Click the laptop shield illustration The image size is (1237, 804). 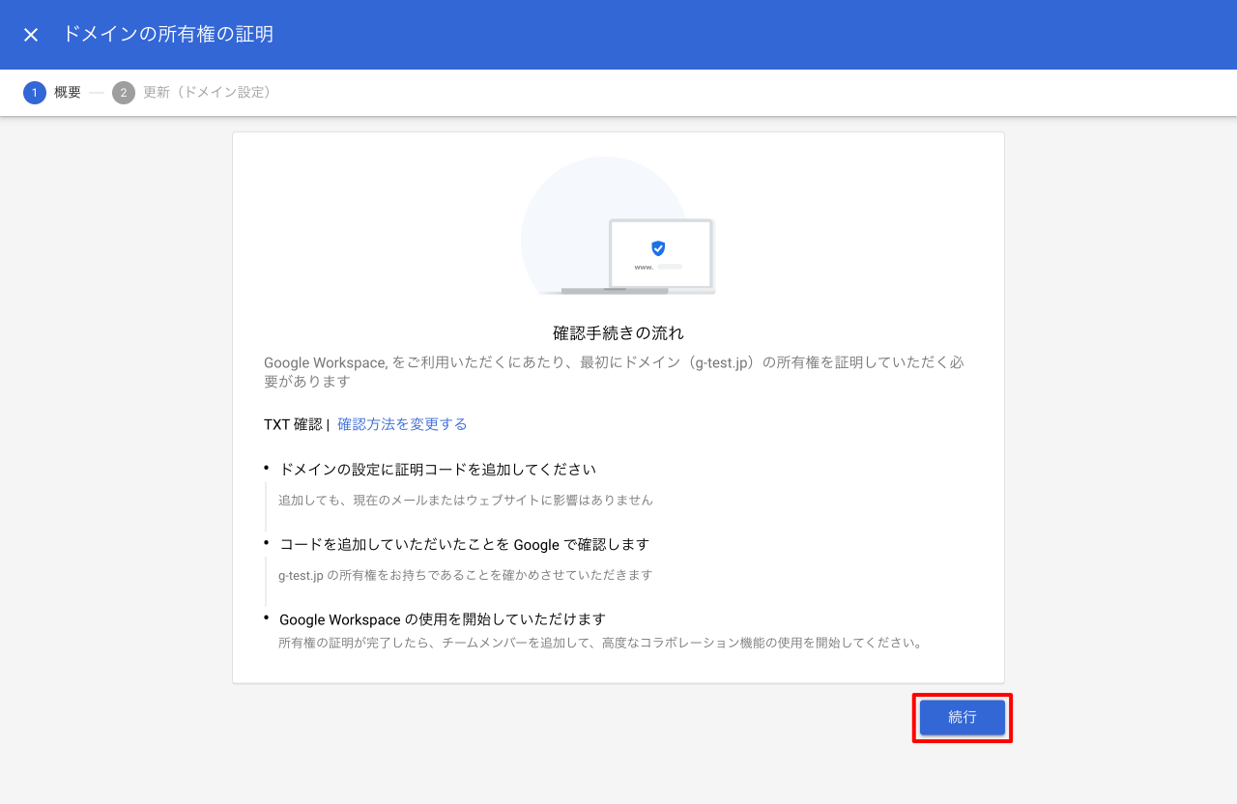point(618,227)
